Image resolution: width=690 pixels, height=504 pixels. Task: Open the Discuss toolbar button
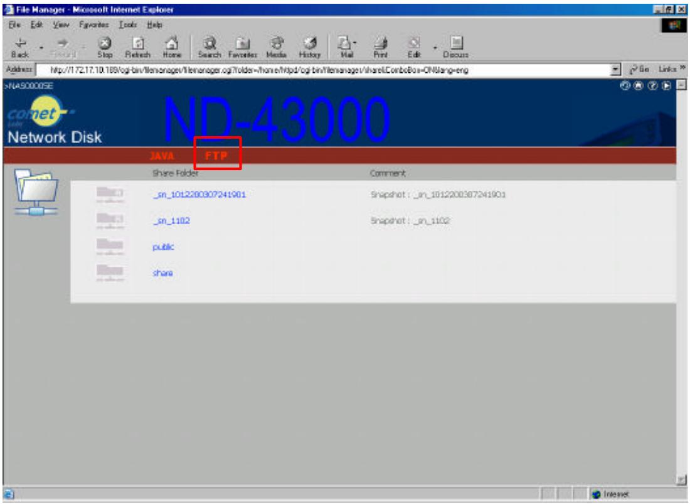(456, 48)
